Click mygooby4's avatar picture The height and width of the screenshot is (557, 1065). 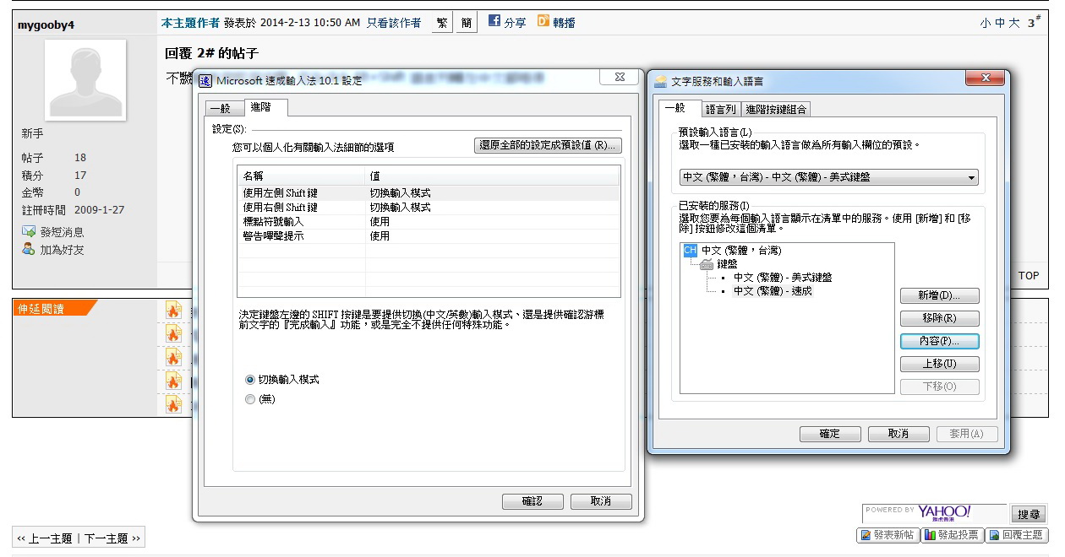click(x=85, y=81)
